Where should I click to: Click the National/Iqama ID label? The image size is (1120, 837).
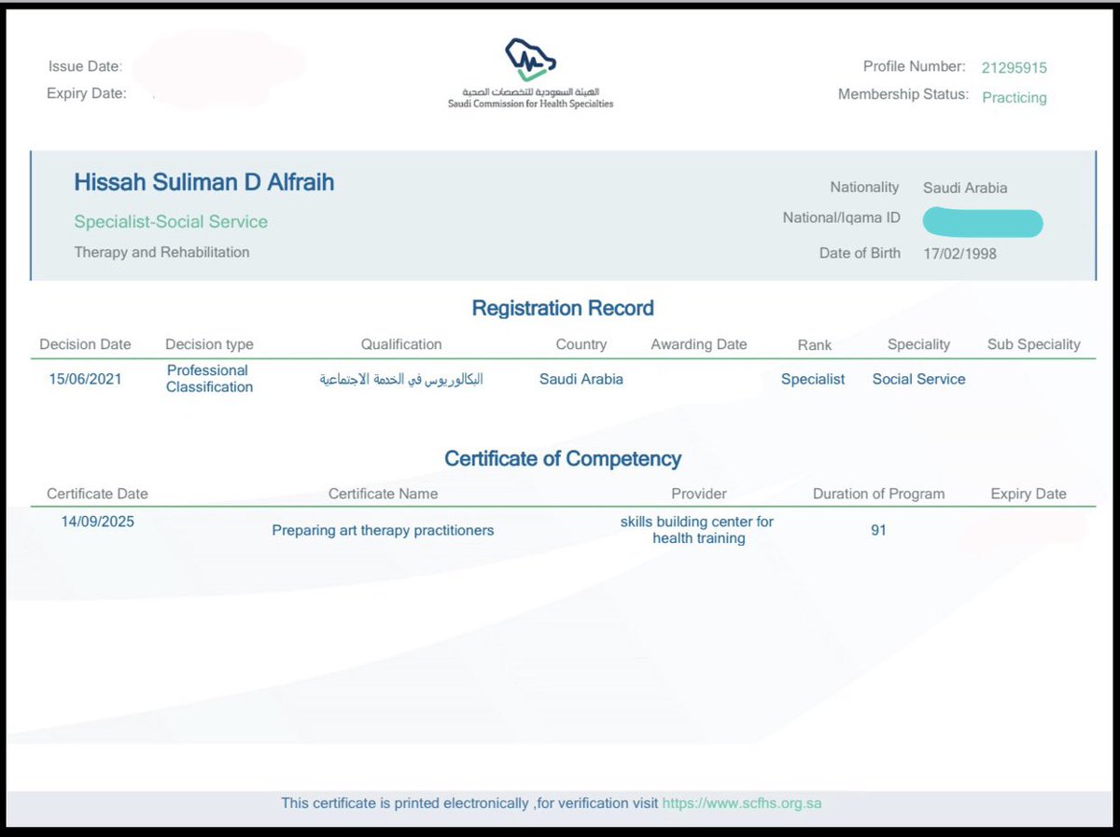click(842, 217)
